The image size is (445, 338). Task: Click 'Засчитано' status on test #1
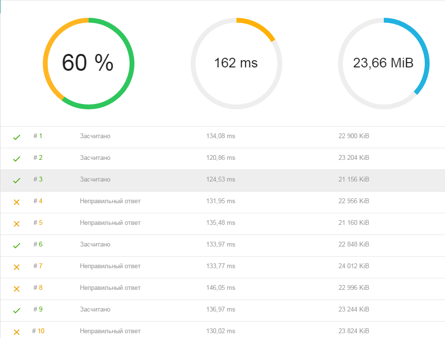(95, 136)
